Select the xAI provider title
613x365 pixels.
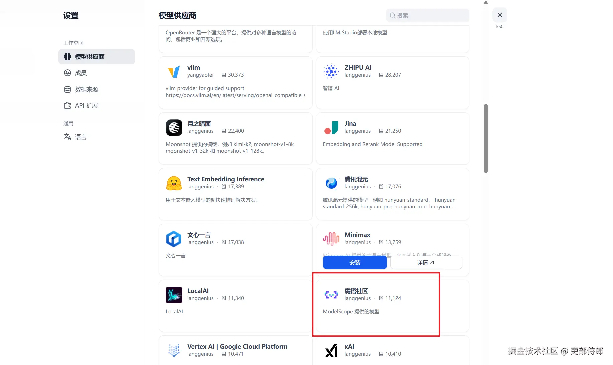(x=349, y=347)
